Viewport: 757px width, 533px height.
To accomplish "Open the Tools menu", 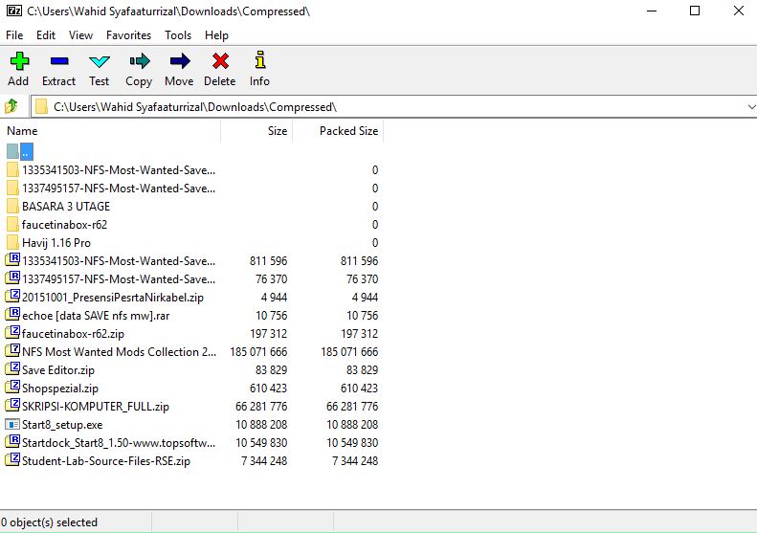I will point(178,35).
